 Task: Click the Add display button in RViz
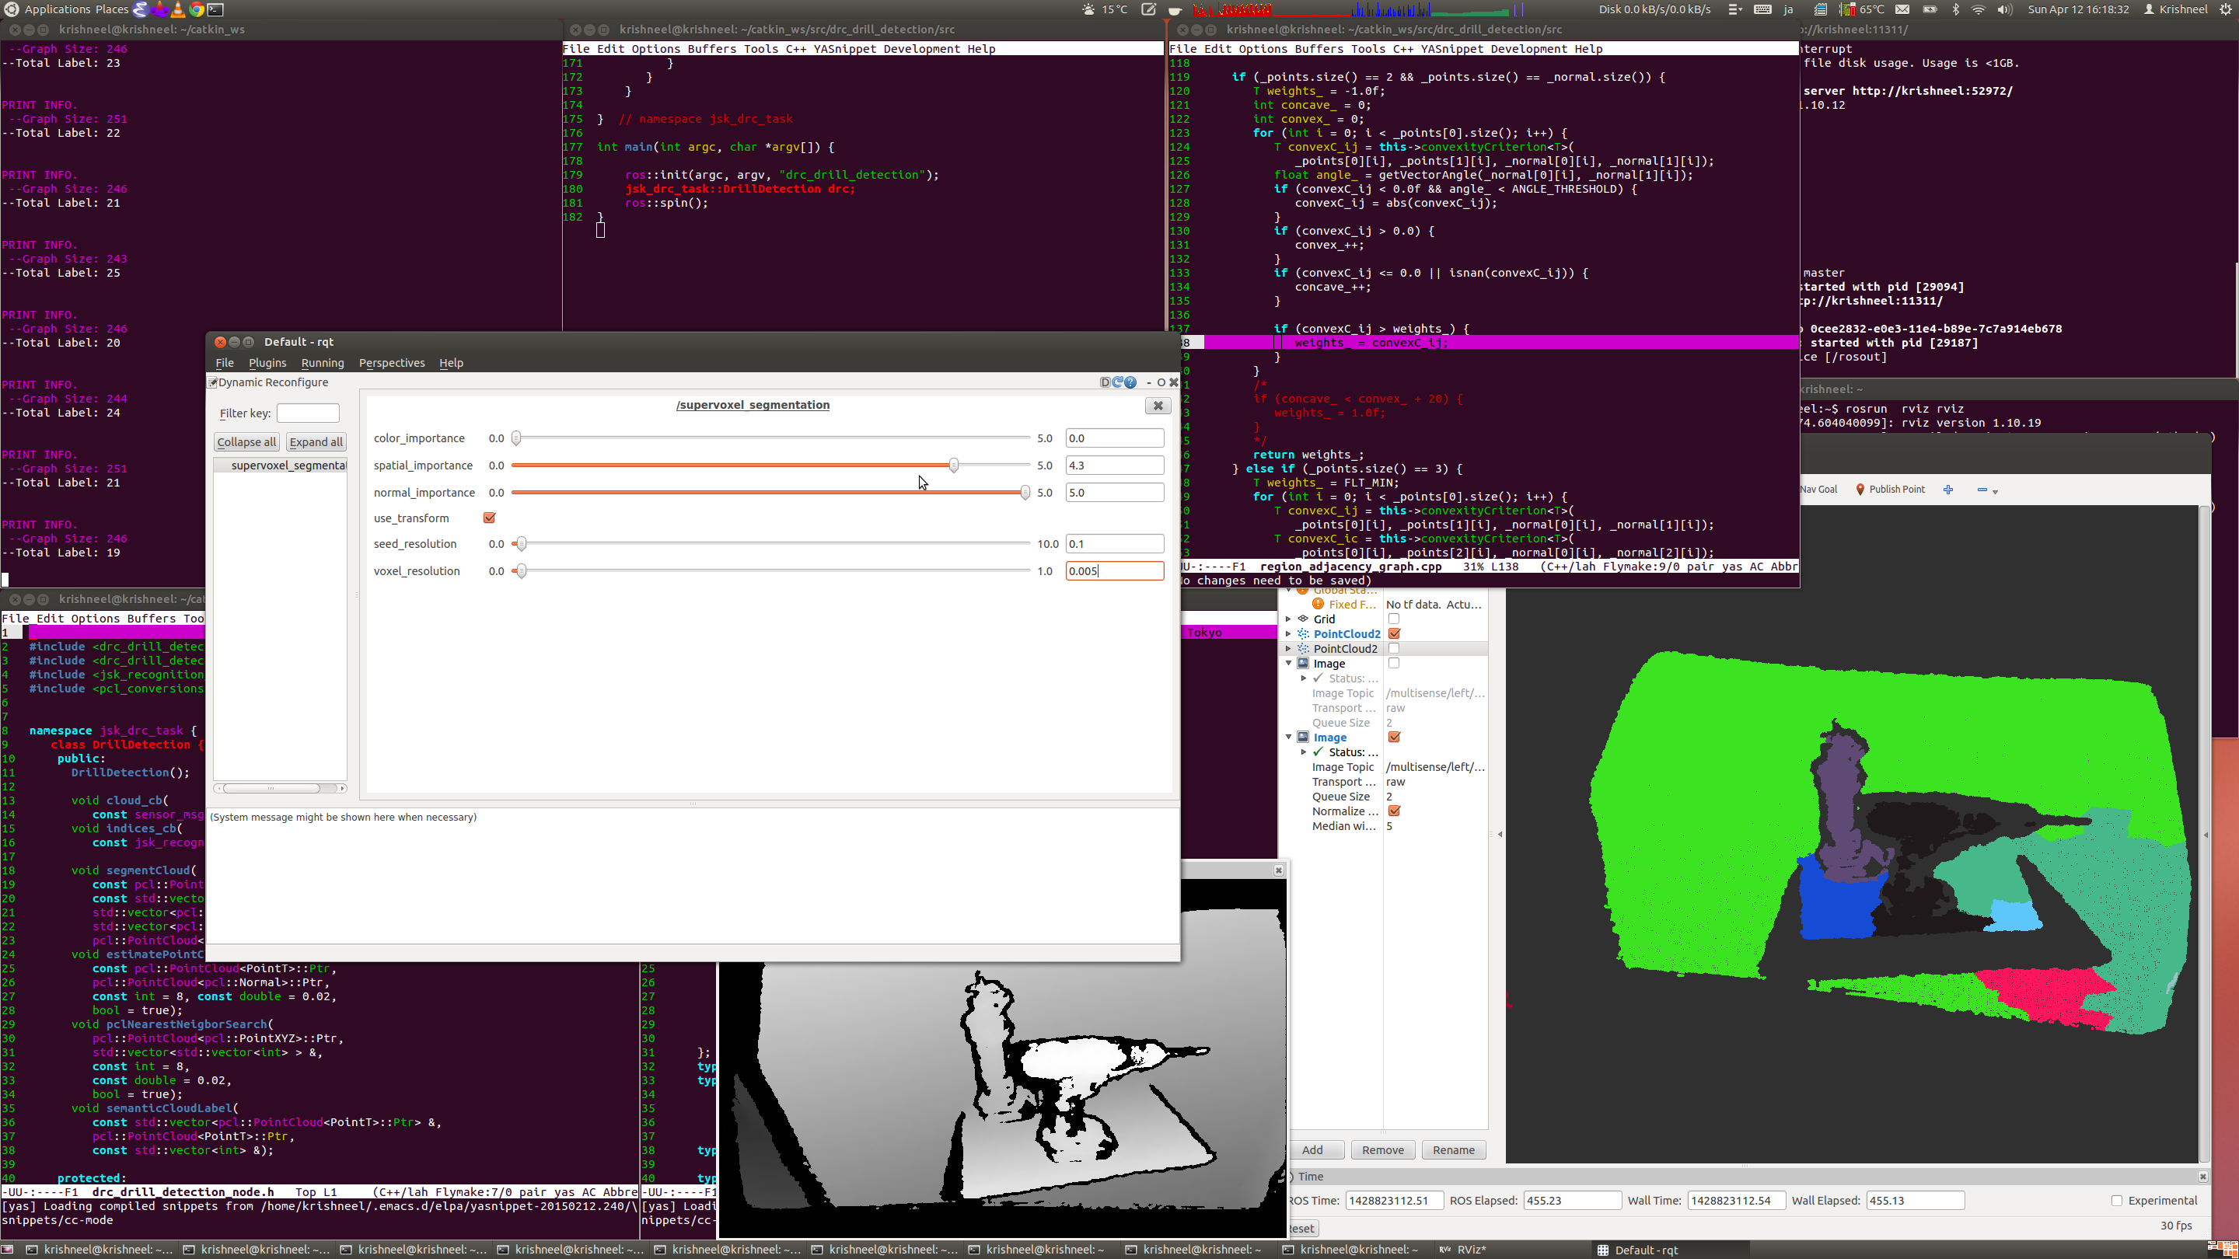(x=1312, y=1149)
